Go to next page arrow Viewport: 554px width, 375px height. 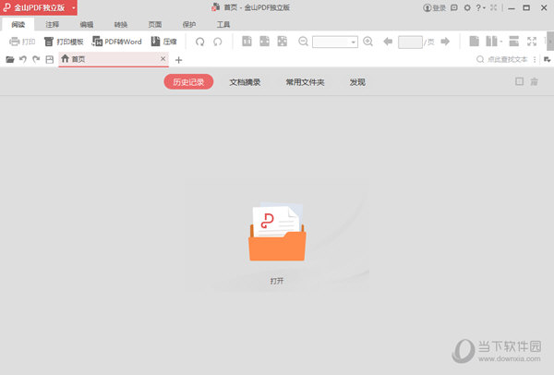click(x=445, y=42)
